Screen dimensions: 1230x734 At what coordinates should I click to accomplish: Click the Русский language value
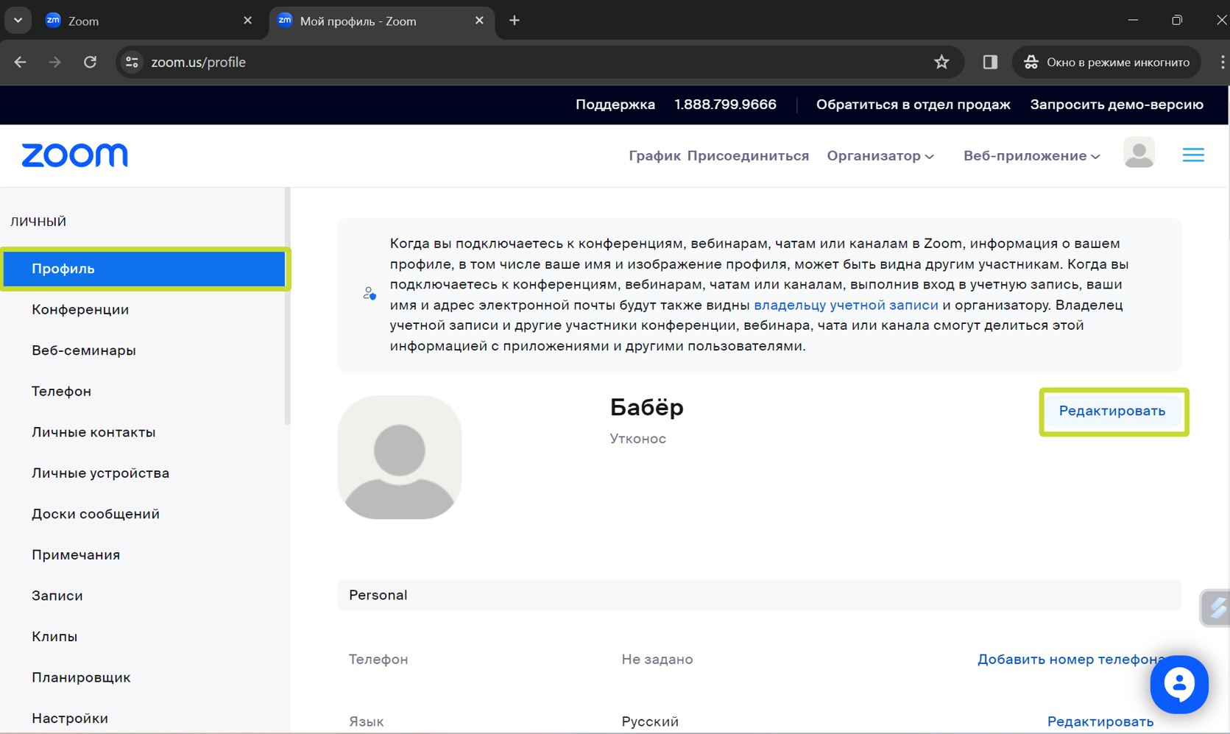coord(650,721)
